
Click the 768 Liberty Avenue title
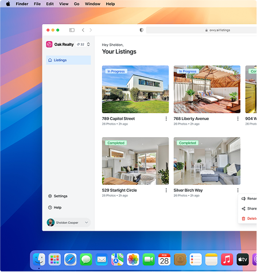coord(191,119)
